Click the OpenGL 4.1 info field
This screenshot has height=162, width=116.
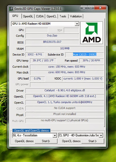point(65,96)
